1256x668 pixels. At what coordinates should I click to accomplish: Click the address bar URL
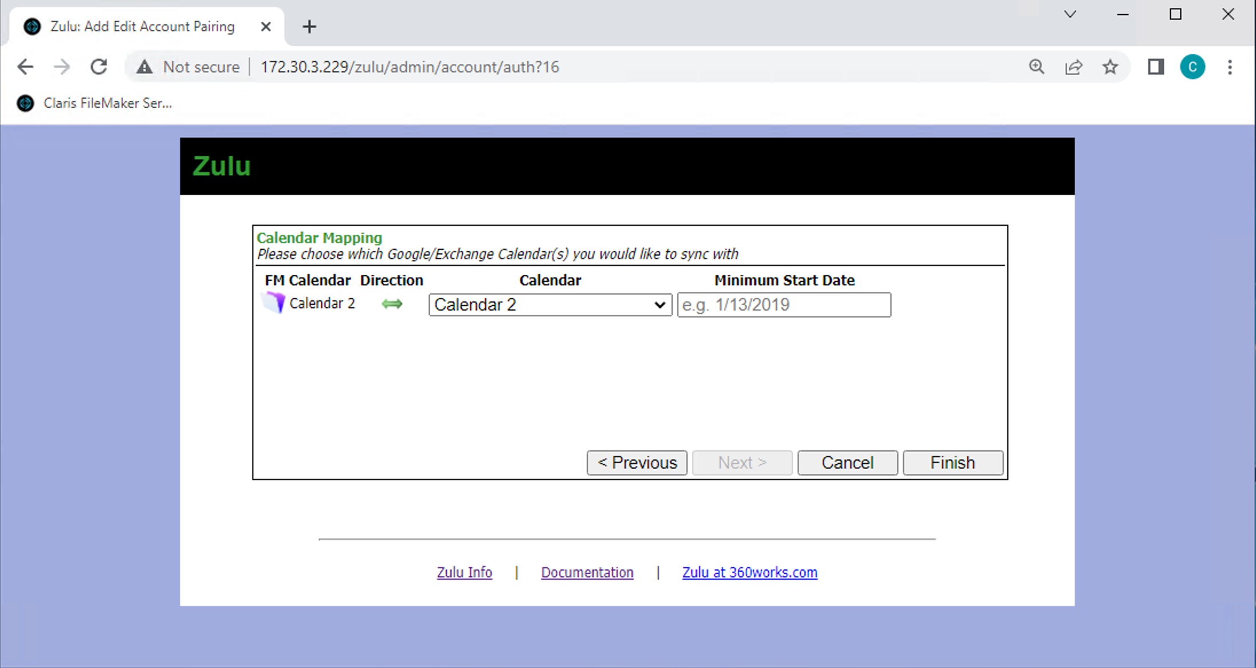tap(410, 67)
